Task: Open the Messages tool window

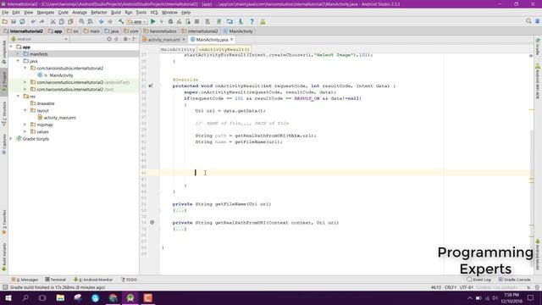Action: click(x=25, y=280)
